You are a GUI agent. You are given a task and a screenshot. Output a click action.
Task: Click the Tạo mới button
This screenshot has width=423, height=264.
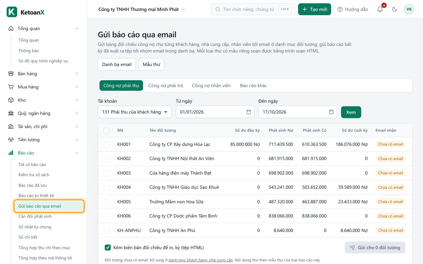click(314, 9)
